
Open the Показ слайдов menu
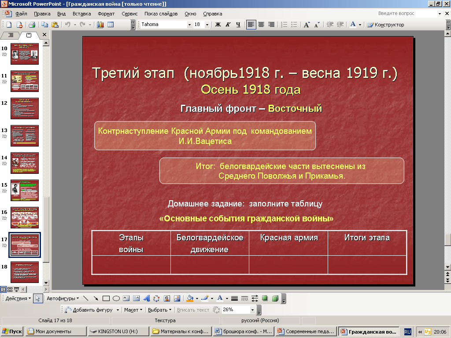tap(161, 14)
